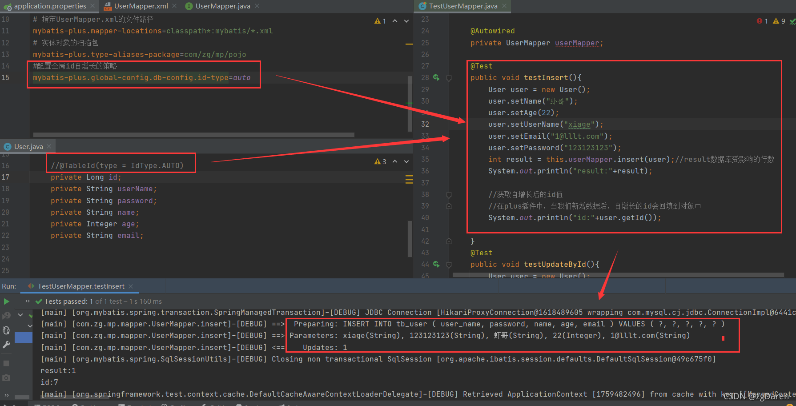
Task: Select the highlighted test result row
Action: coord(24,337)
